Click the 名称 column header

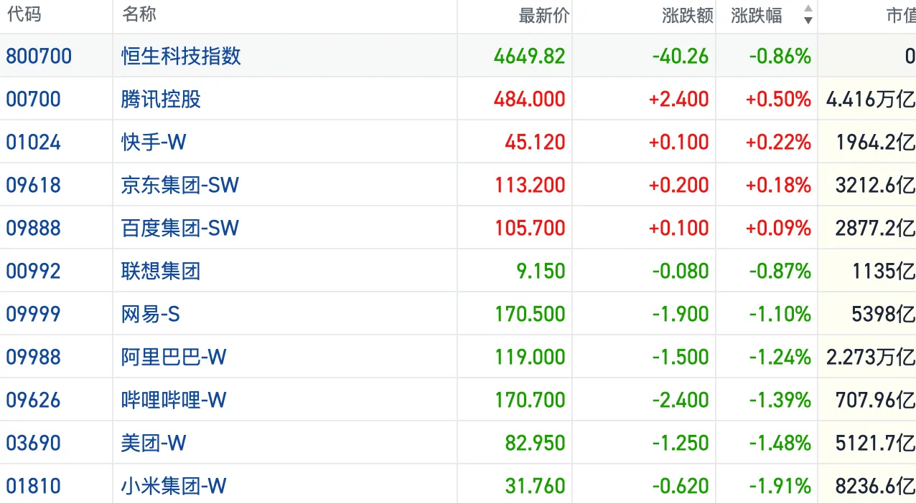[x=139, y=14]
